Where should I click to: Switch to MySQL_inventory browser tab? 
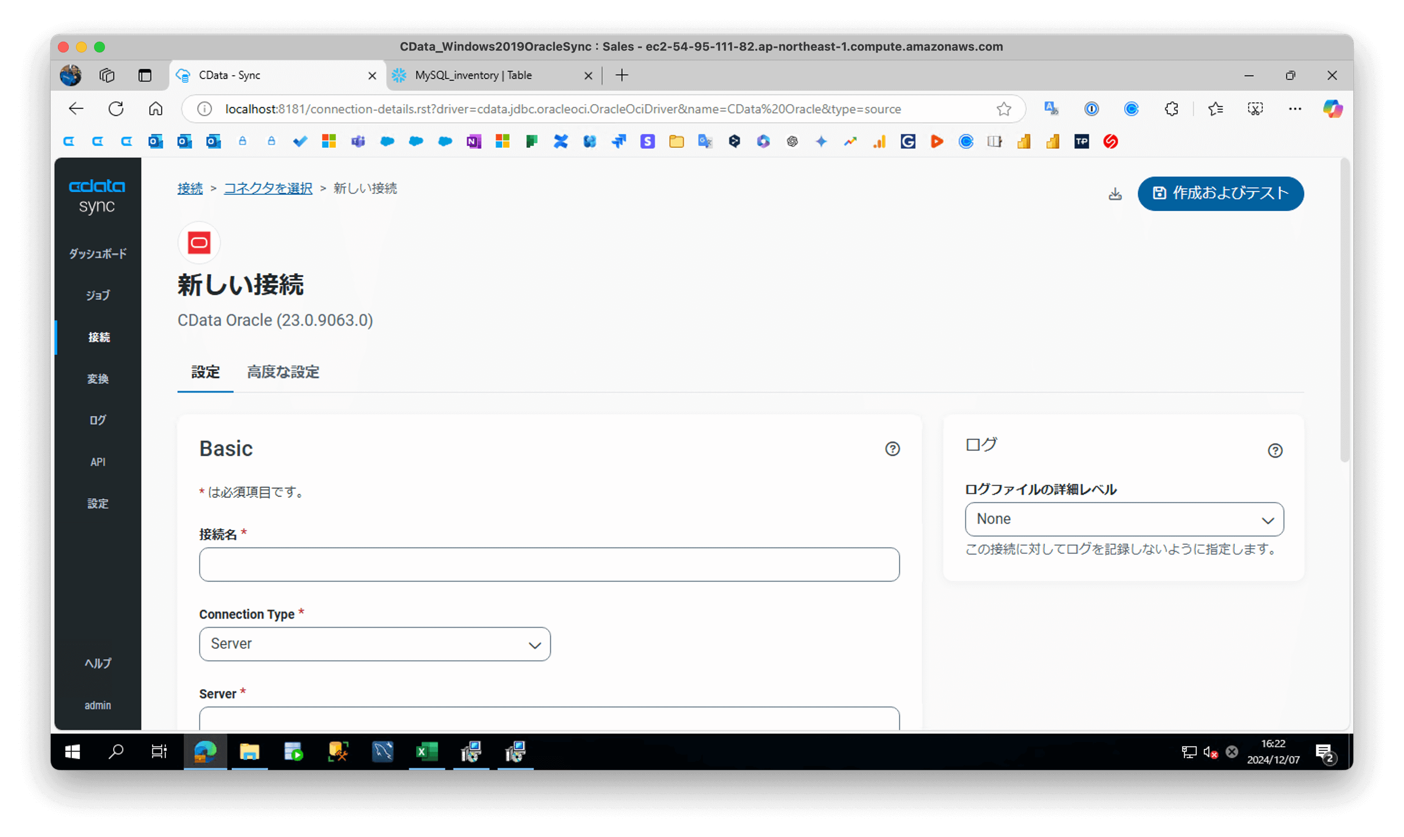pyautogui.click(x=474, y=76)
